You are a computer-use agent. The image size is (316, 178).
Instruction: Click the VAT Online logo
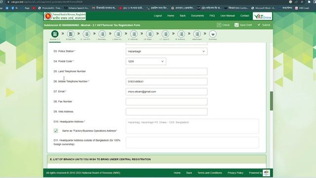click(x=262, y=16)
